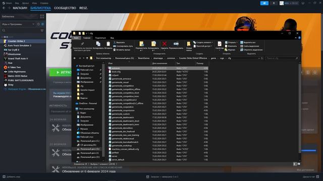Screen dimensions: 323x181
Task: Click Загрузки downloads status in Steam footer
Action: 162,176
